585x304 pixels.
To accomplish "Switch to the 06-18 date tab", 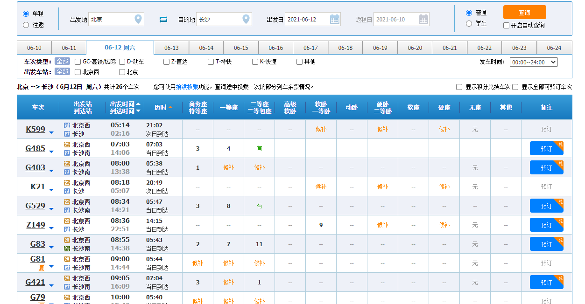I will (345, 48).
